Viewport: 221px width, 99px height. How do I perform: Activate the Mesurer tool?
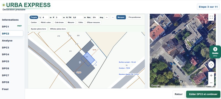[71, 22]
